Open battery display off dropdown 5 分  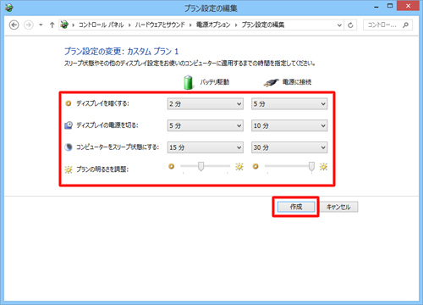tap(206, 125)
